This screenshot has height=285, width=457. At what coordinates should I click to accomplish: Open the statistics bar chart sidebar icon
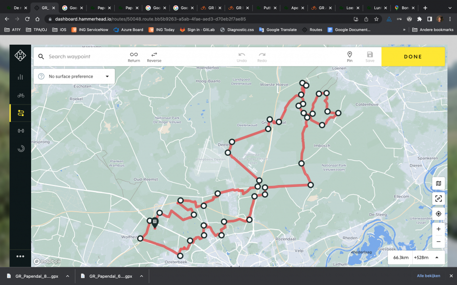tap(20, 77)
